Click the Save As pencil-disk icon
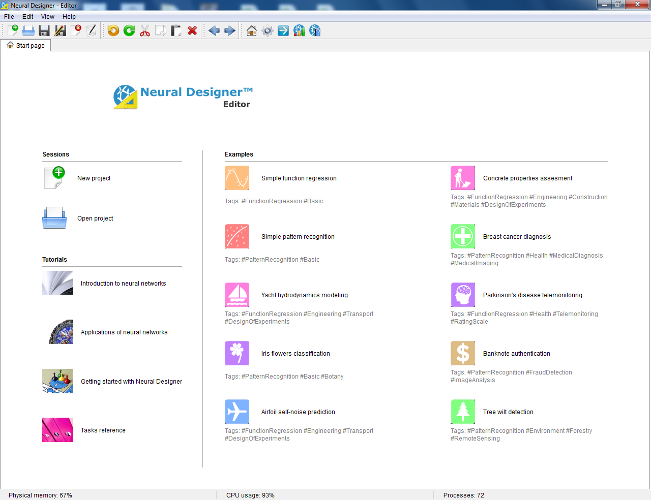The width and height of the screenshot is (651, 500). (x=60, y=30)
